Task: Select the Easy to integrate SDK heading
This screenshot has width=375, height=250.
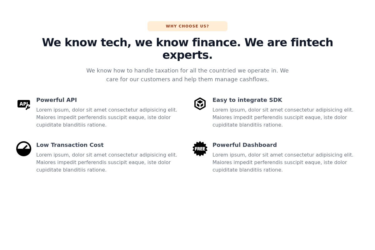Action: pyautogui.click(x=247, y=100)
